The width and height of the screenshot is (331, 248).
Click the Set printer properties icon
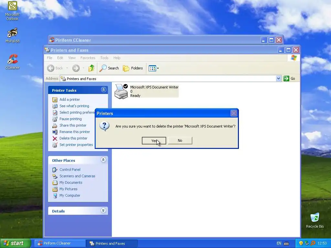pyautogui.click(x=55, y=145)
